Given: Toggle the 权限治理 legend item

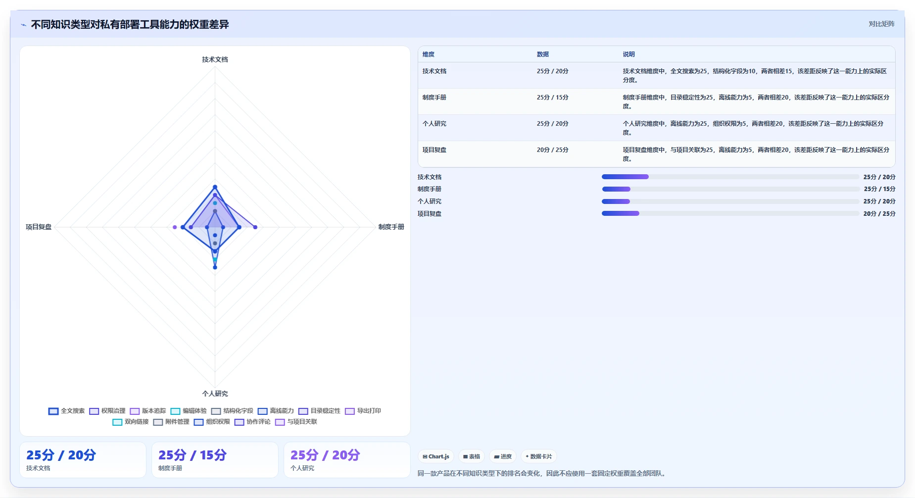Looking at the screenshot, I should 107,411.
